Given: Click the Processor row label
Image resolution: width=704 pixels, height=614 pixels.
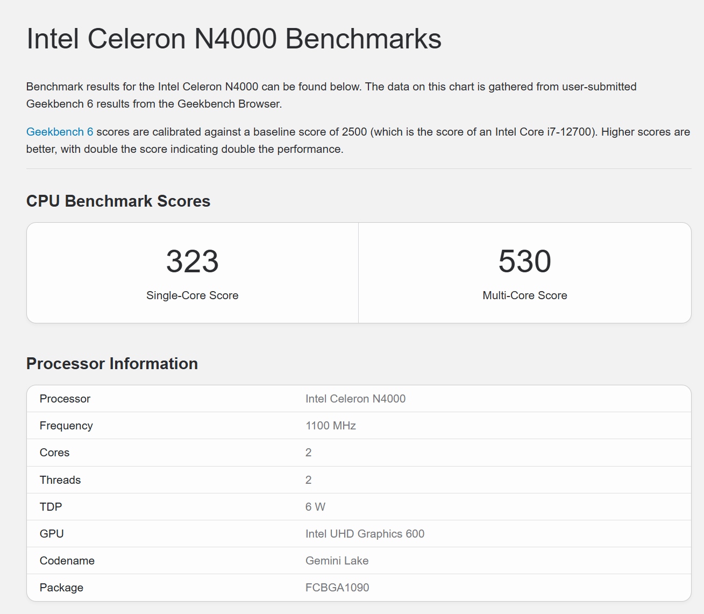Looking at the screenshot, I should [65, 399].
